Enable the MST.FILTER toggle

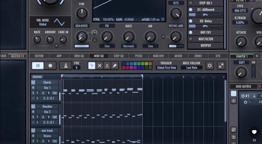pyautogui.click(x=190, y=39)
